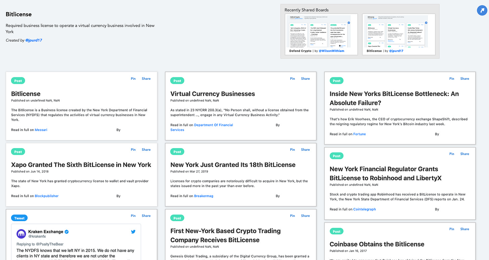Open the Xapo Granted The Sixth BitLicense title
Image resolution: width=489 pixels, height=260 pixels.
(x=81, y=165)
